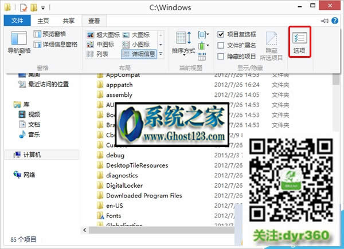
Task: Select 列表 list view layout
Action: coord(99,54)
